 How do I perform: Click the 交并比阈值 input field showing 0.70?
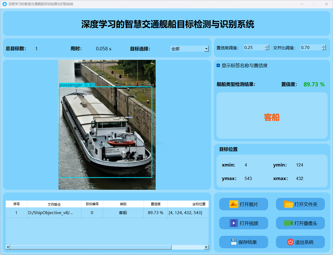(x=311, y=47)
